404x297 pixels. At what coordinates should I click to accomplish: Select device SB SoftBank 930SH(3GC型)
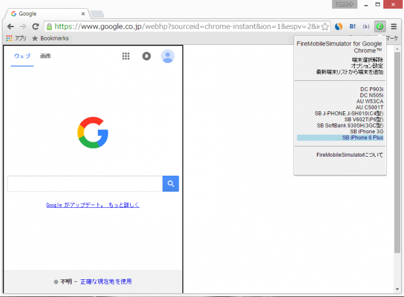pos(350,126)
